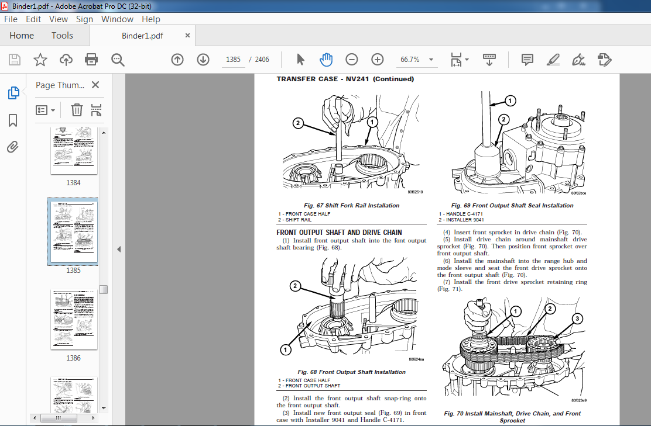Close the Page Thumbnails panel
The height and width of the screenshot is (426, 651).
95,85
